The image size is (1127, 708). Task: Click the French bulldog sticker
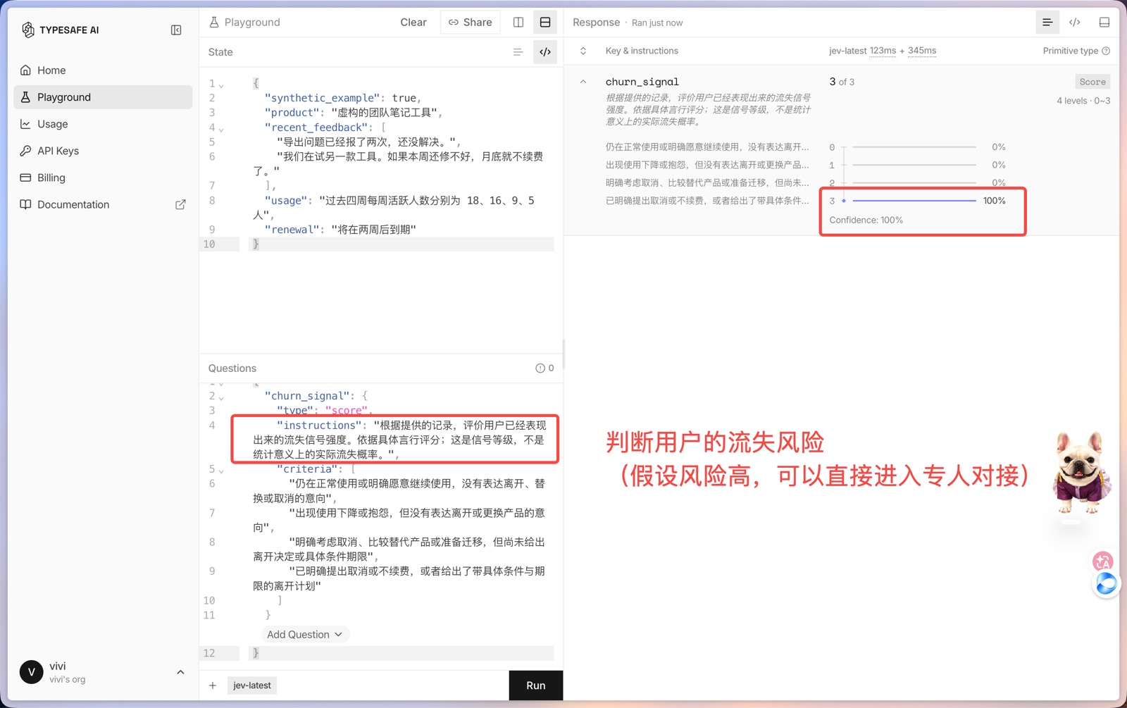1082,473
